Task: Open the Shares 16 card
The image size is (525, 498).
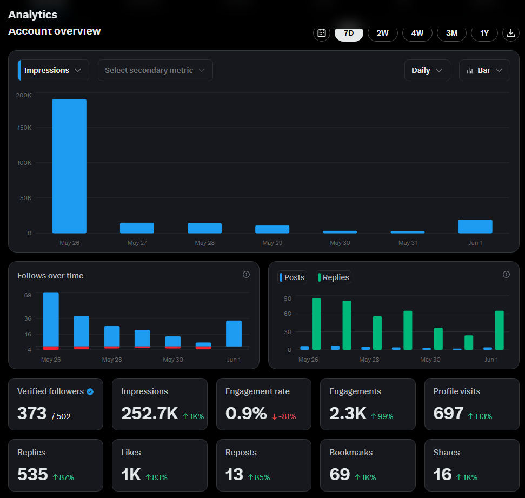Action: (x=472, y=465)
